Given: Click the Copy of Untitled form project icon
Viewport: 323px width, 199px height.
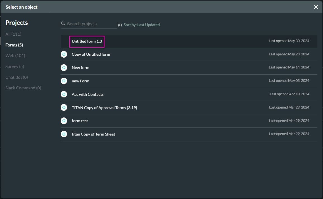Looking at the screenshot, I should click(64, 54).
